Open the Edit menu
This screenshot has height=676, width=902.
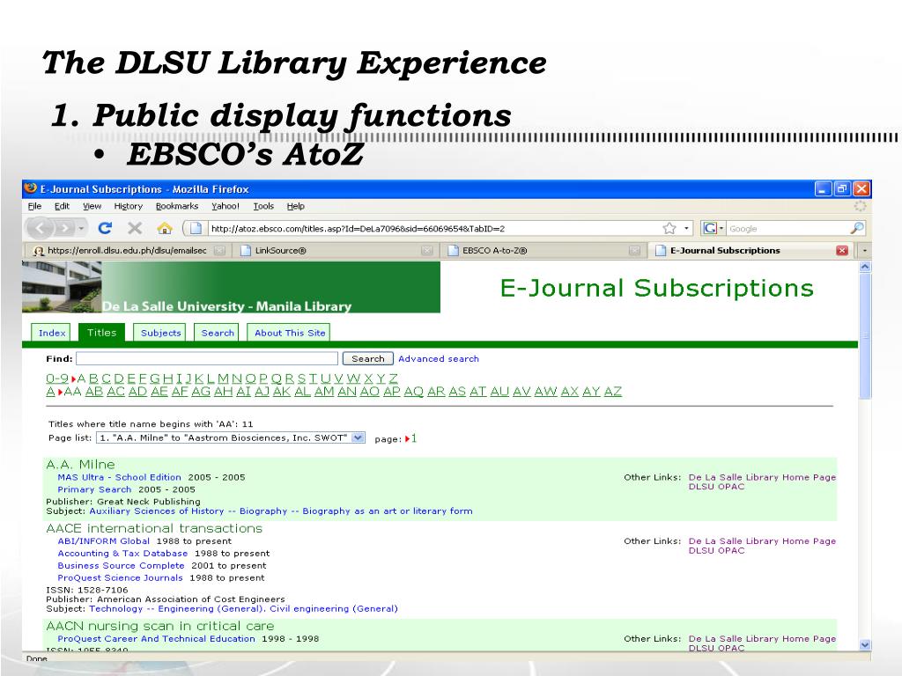pyautogui.click(x=62, y=206)
